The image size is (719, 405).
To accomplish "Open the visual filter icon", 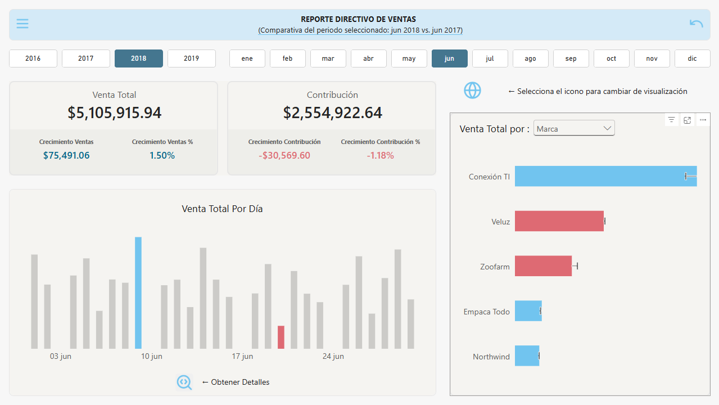I will tap(671, 120).
